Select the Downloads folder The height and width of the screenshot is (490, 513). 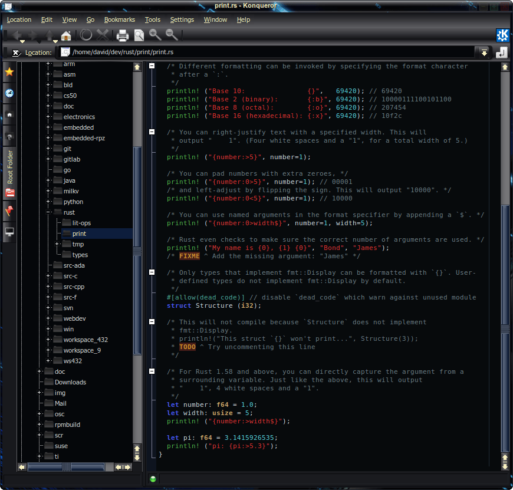[x=70, y=382]
